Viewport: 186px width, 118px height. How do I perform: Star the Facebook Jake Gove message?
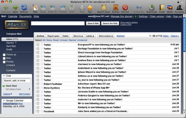point(42,111)
